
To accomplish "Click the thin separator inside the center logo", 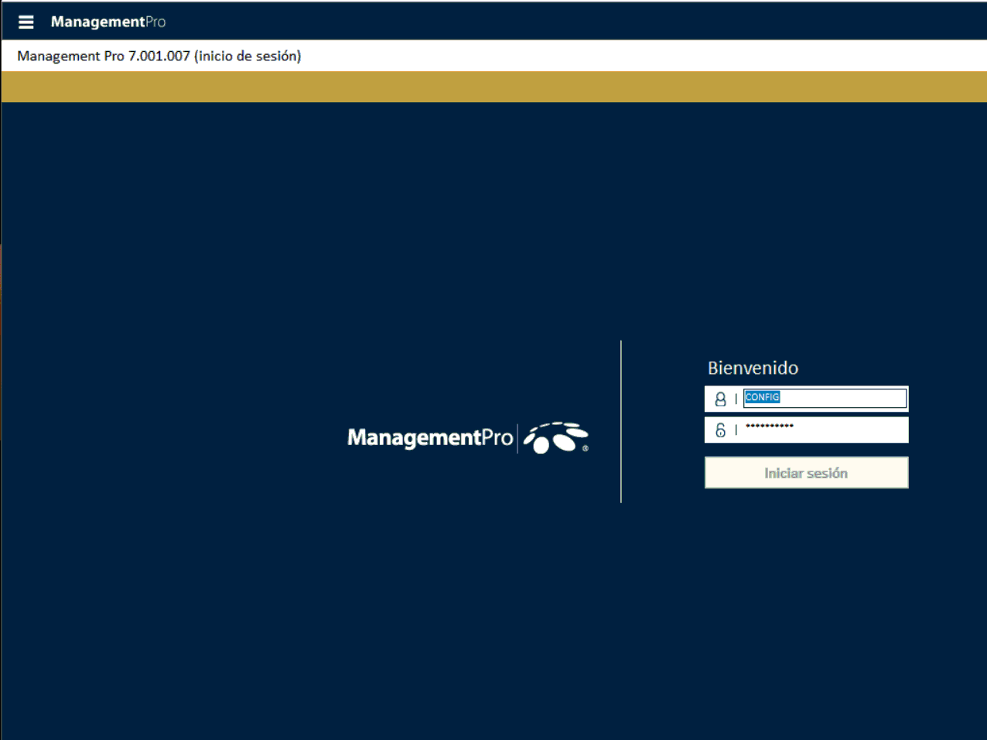I will click(x=517, y=438).
